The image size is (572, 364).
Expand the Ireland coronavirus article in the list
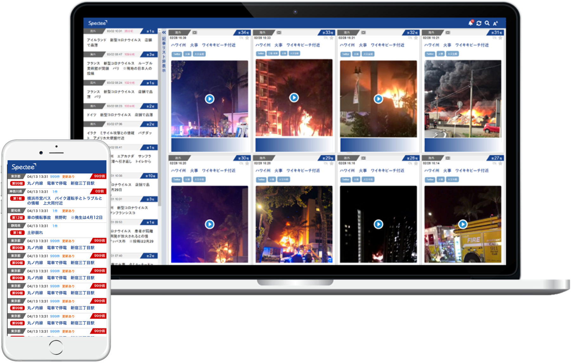120,42
